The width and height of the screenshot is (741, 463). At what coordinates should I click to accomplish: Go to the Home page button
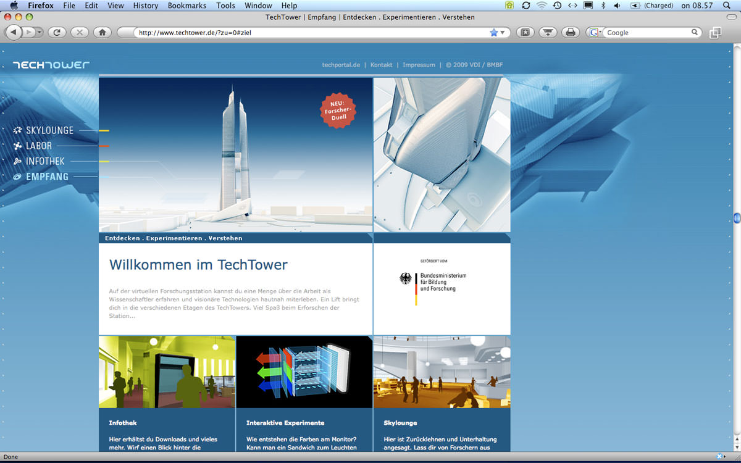tap(103, 32)
